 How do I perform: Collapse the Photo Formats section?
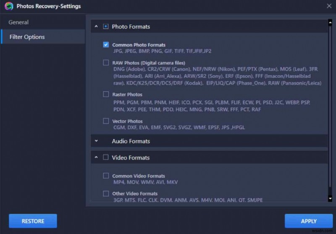pyautogui.click(x=96, y=26)
